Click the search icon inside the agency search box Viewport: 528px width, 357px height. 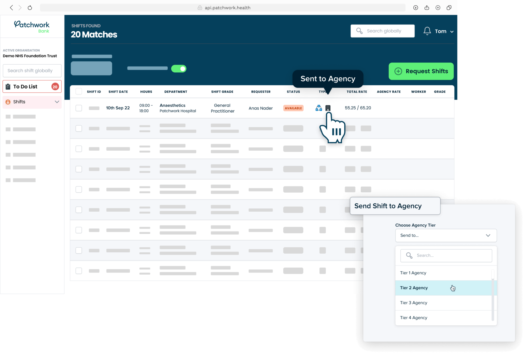pos(409,255)
